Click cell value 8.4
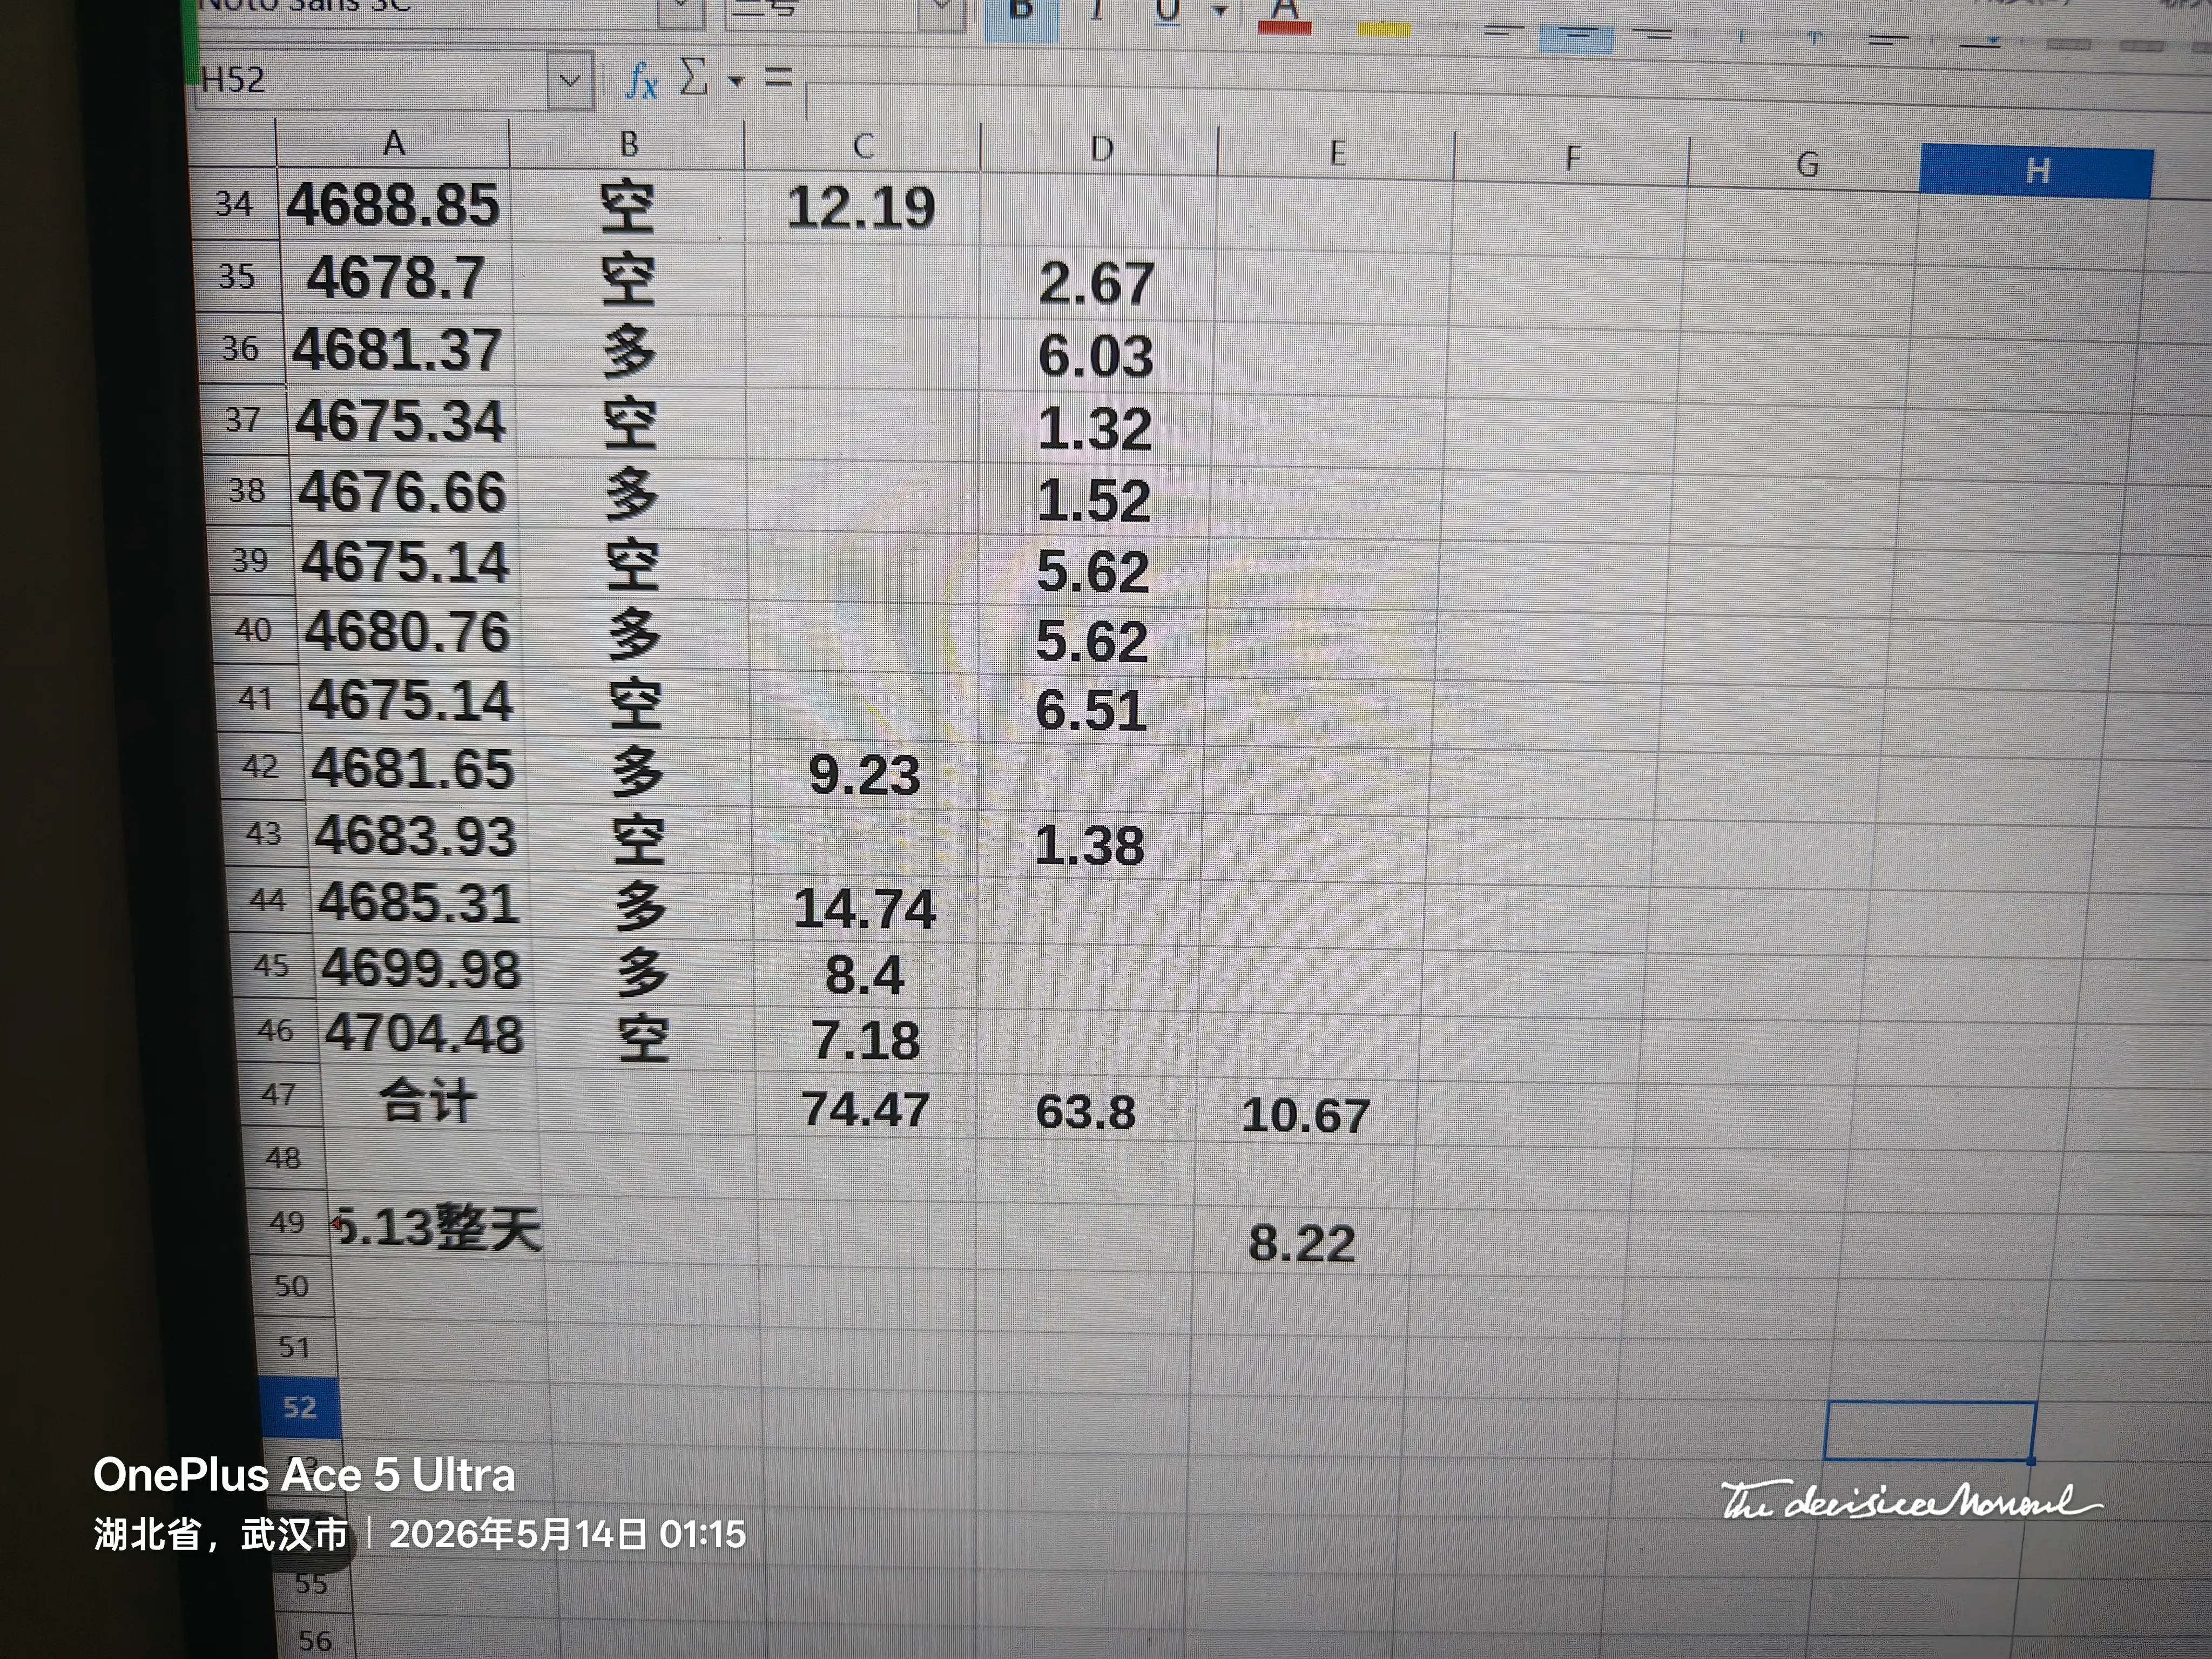This screenshot has width=2212, height=1659. point(864,975)
